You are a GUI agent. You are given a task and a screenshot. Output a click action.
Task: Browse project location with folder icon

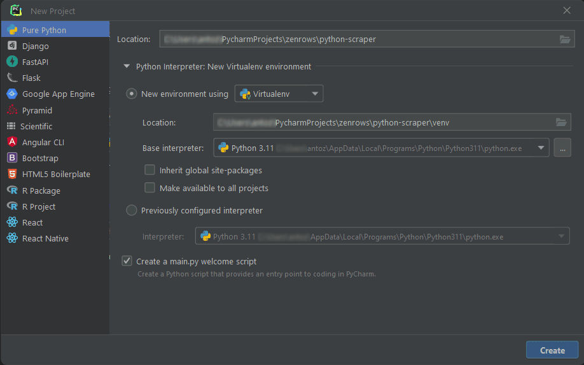click(x=565, y=39)
